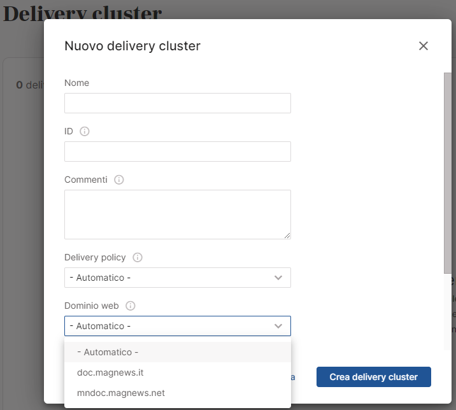Click the Commenti label text
Image resolution: width=456 pixels, height=410 pixels.
coord(86,180)
